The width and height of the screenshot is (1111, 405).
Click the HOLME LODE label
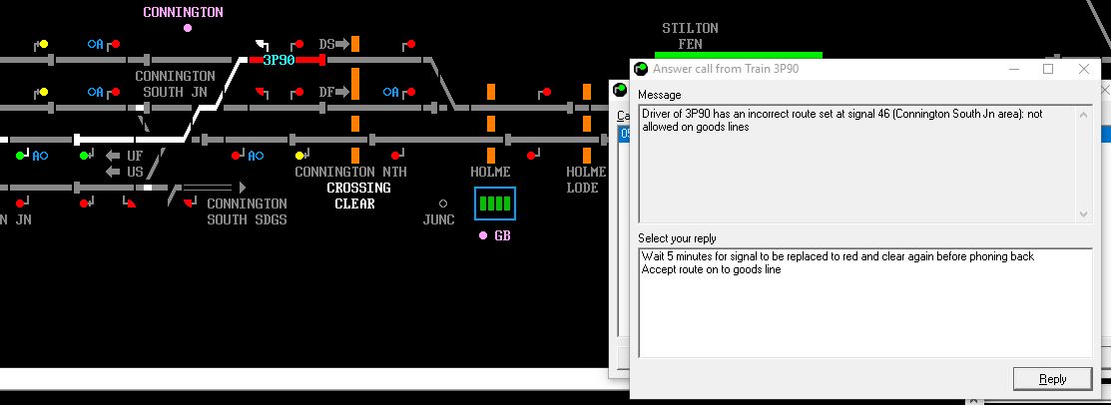coord(586,180)
